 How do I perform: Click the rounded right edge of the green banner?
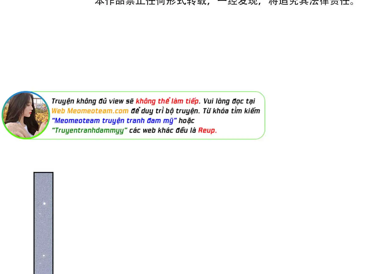click(264, 115)
